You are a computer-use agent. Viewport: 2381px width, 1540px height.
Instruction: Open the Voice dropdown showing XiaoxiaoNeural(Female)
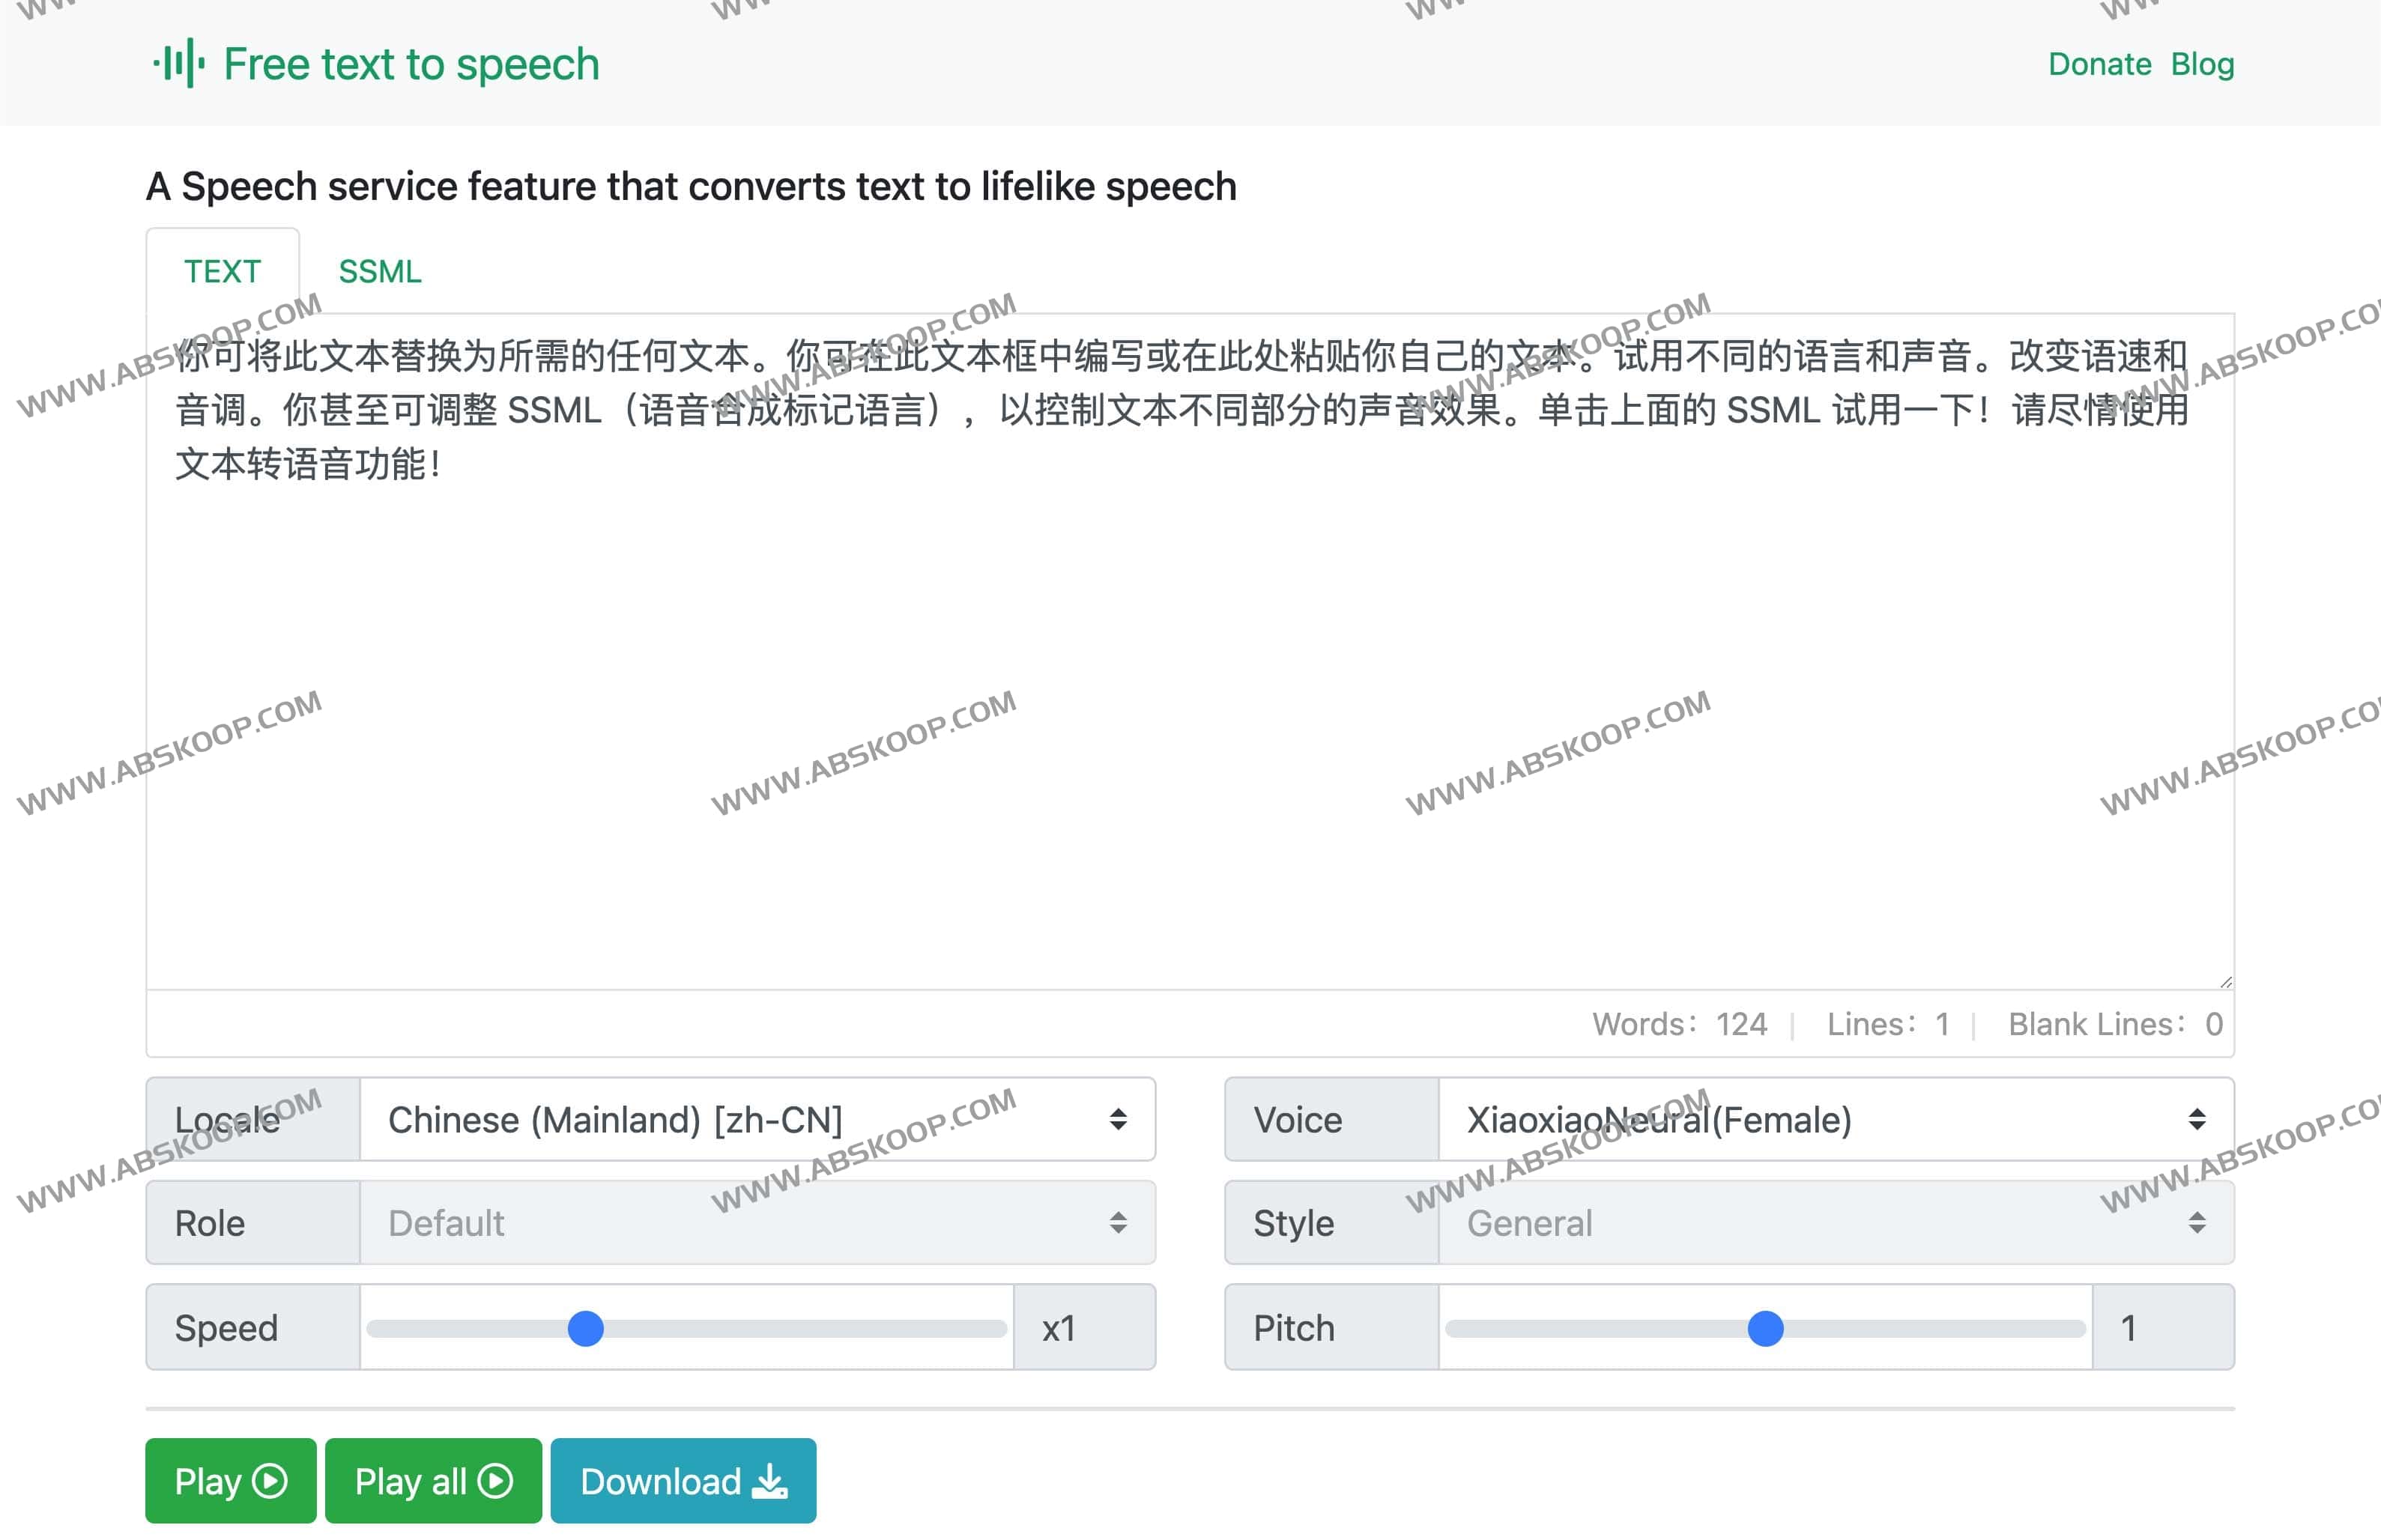pos(1830,1119)
